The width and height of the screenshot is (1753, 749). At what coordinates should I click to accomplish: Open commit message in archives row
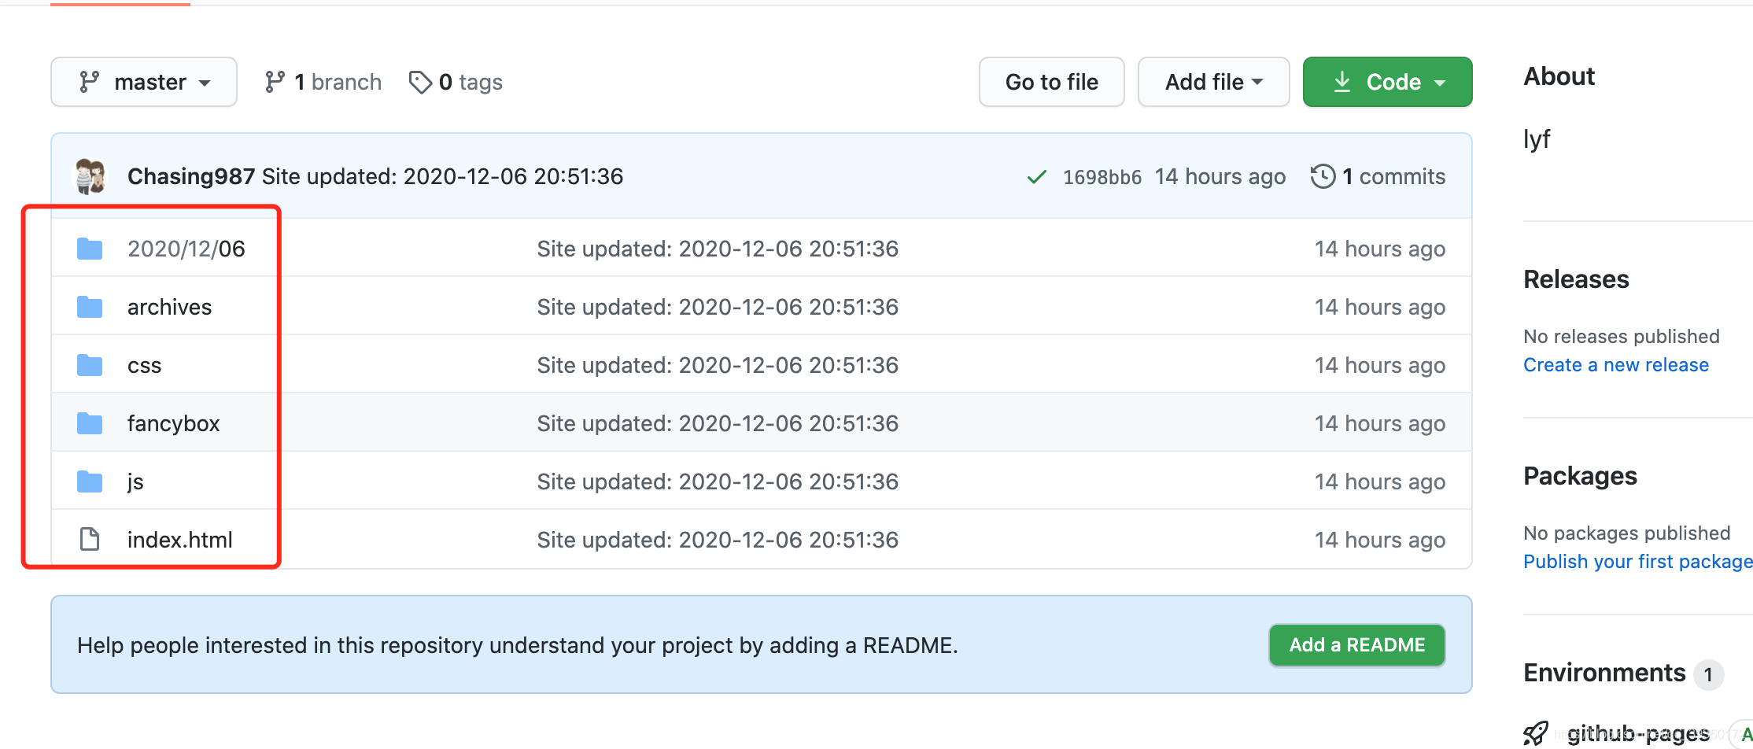[x=718, y=307]
